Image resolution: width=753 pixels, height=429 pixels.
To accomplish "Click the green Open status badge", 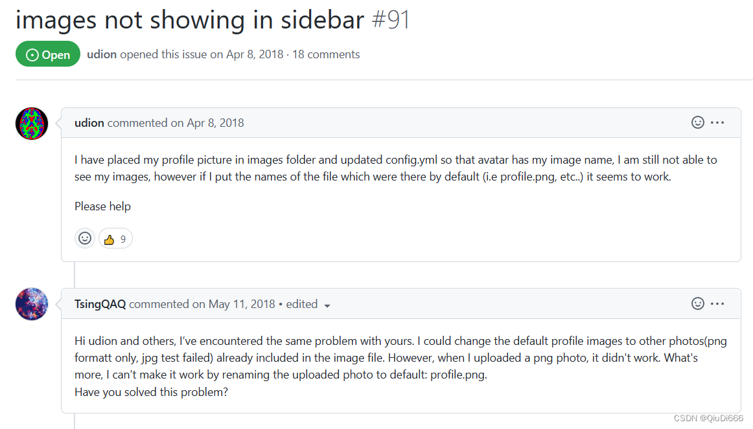I will pos(47,54).
